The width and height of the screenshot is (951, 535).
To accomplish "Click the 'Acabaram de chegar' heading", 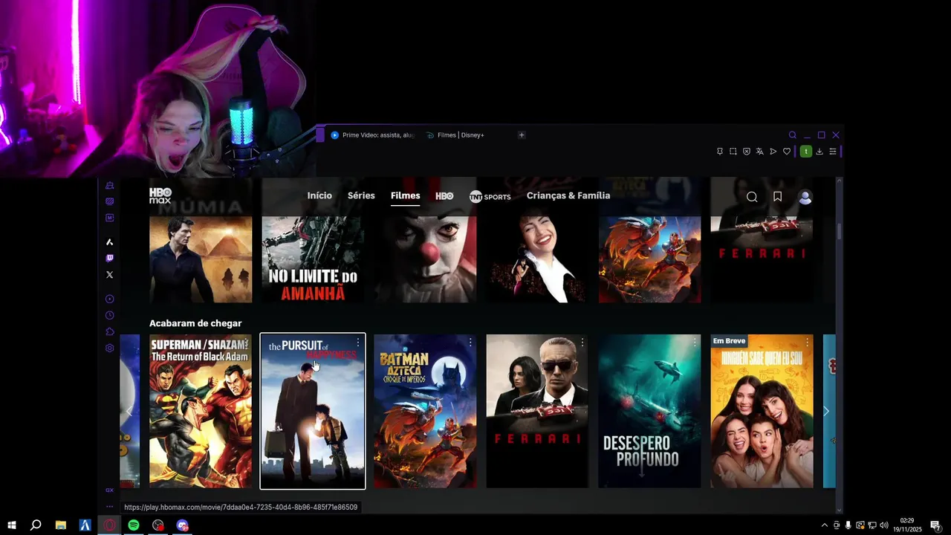I will point(195,323).
